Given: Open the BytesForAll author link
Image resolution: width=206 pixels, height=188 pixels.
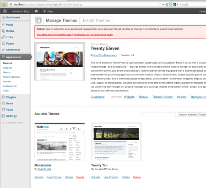Looking at the screenshot, I should coord(44,169).
